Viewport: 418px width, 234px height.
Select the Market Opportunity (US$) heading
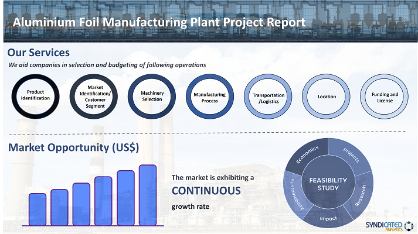click(x=73, y=147)
